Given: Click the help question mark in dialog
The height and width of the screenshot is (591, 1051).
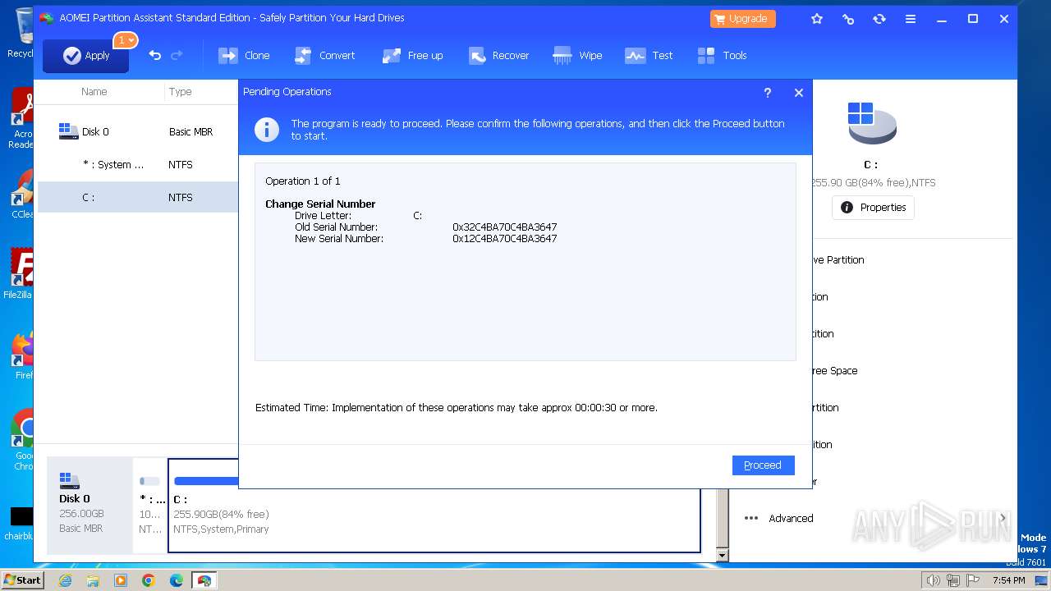Looking at the screenshot, I should pos(768,93).
